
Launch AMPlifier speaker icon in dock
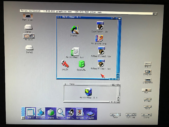[71, 114]
